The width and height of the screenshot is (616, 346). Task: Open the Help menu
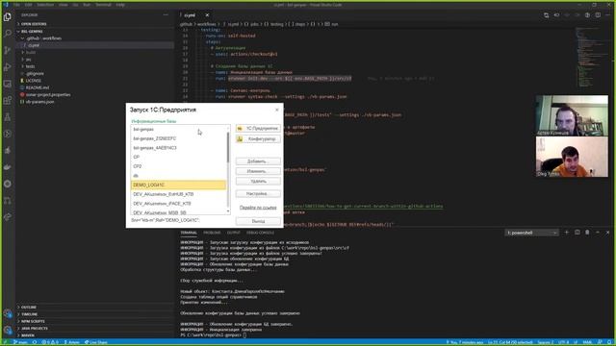point(120,5)
